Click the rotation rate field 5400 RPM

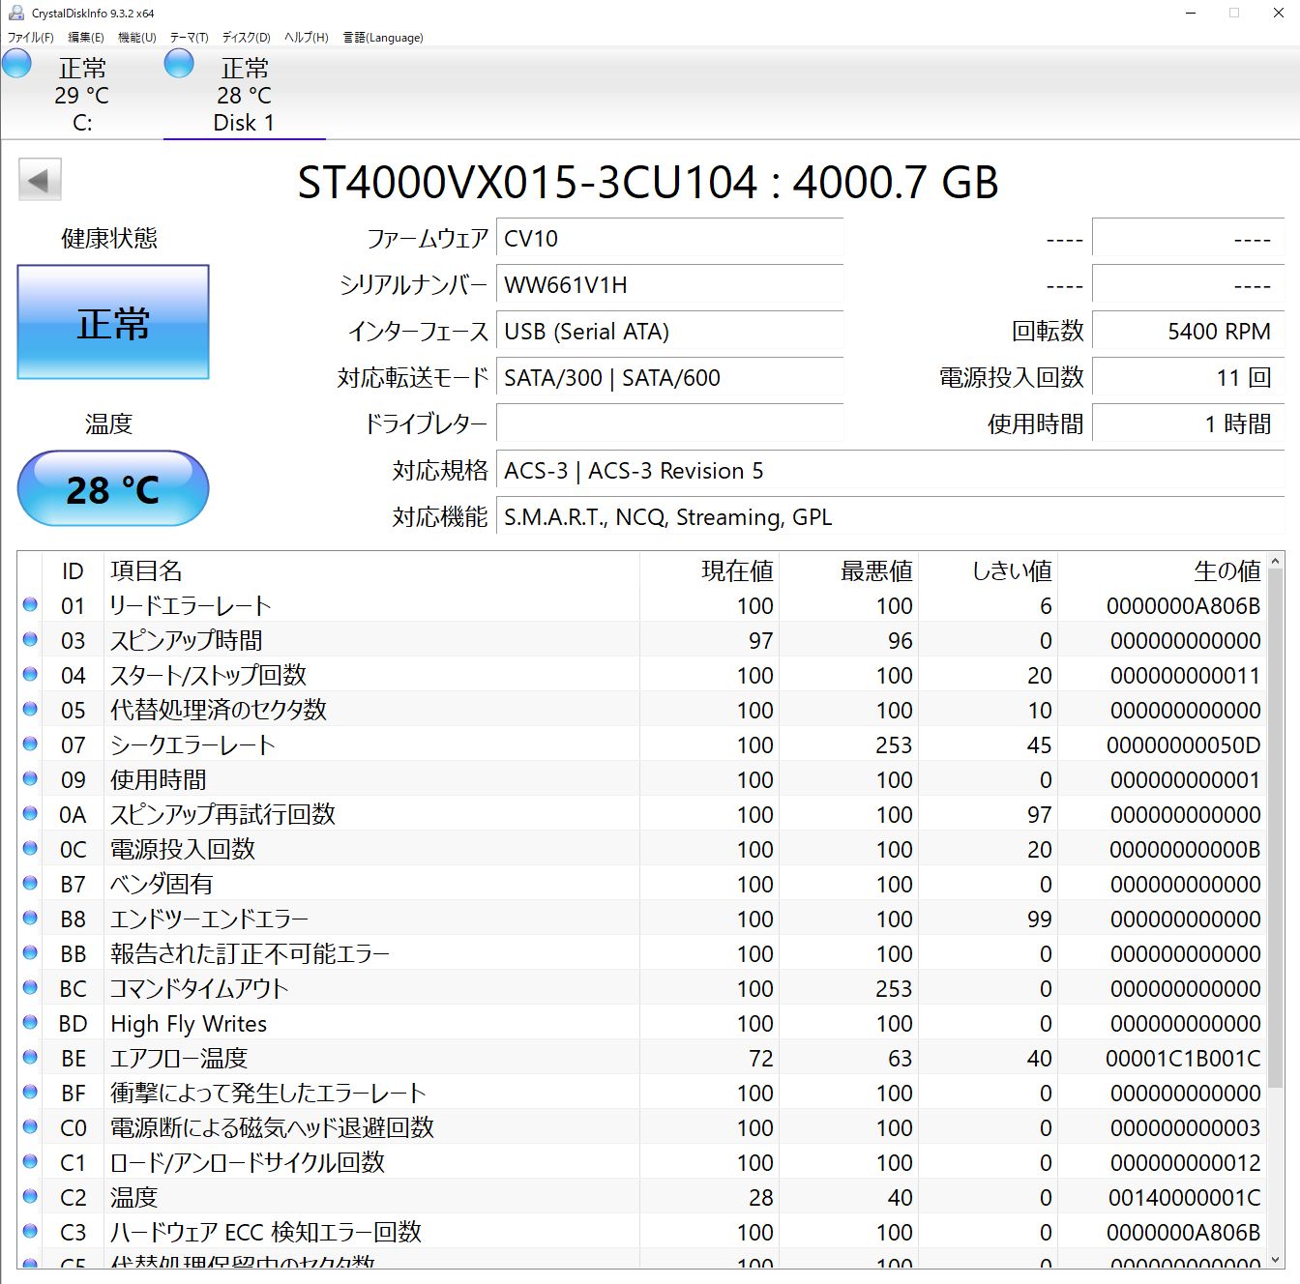[1188, 331]
